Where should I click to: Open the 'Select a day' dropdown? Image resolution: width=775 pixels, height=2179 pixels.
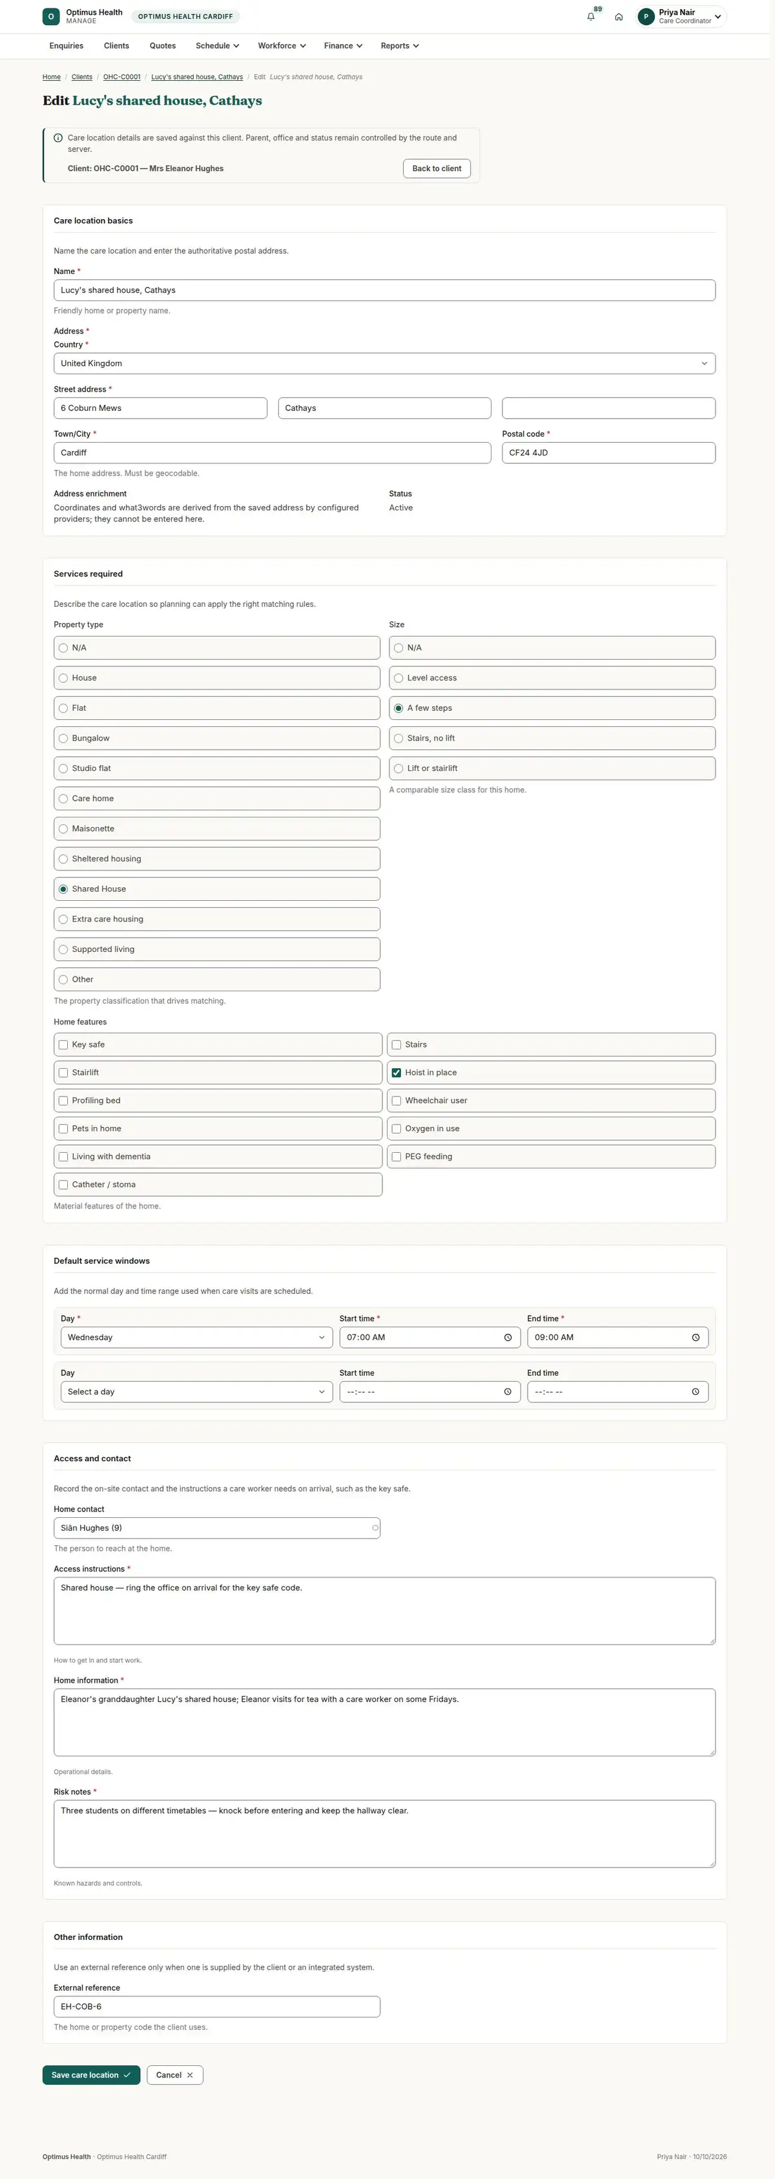pos(196,1391)
